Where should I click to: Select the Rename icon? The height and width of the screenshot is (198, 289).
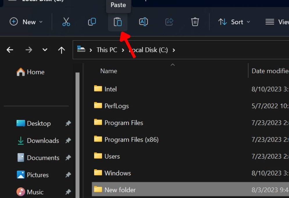point(143,22)
